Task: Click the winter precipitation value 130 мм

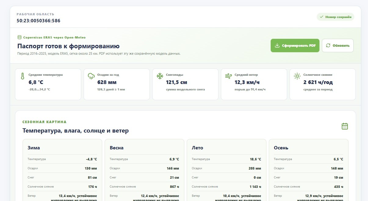Action: [x=91, y=168]
